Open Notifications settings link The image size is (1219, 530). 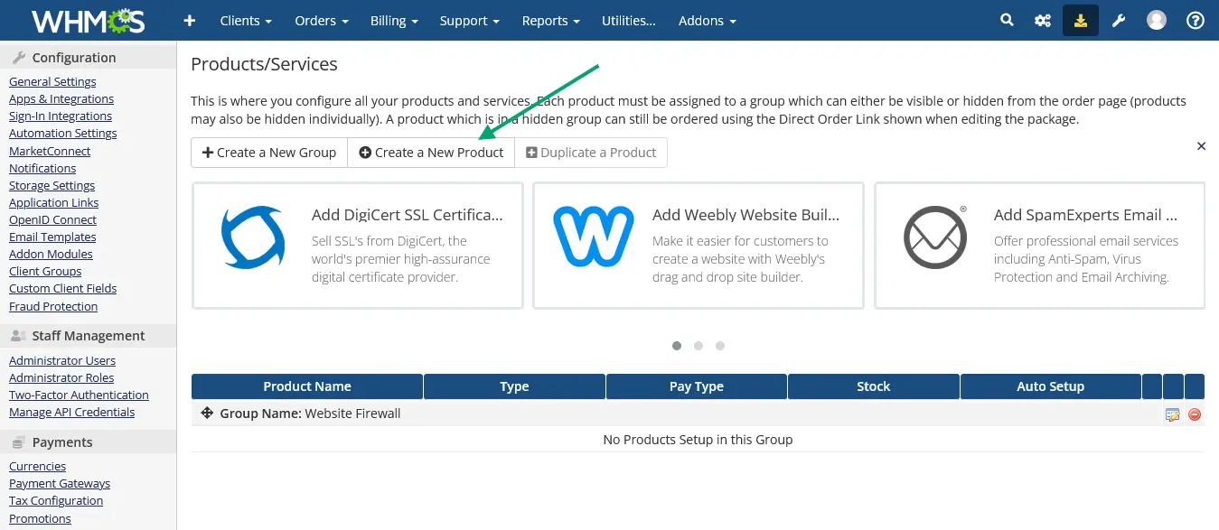click(x=42, y=168)
